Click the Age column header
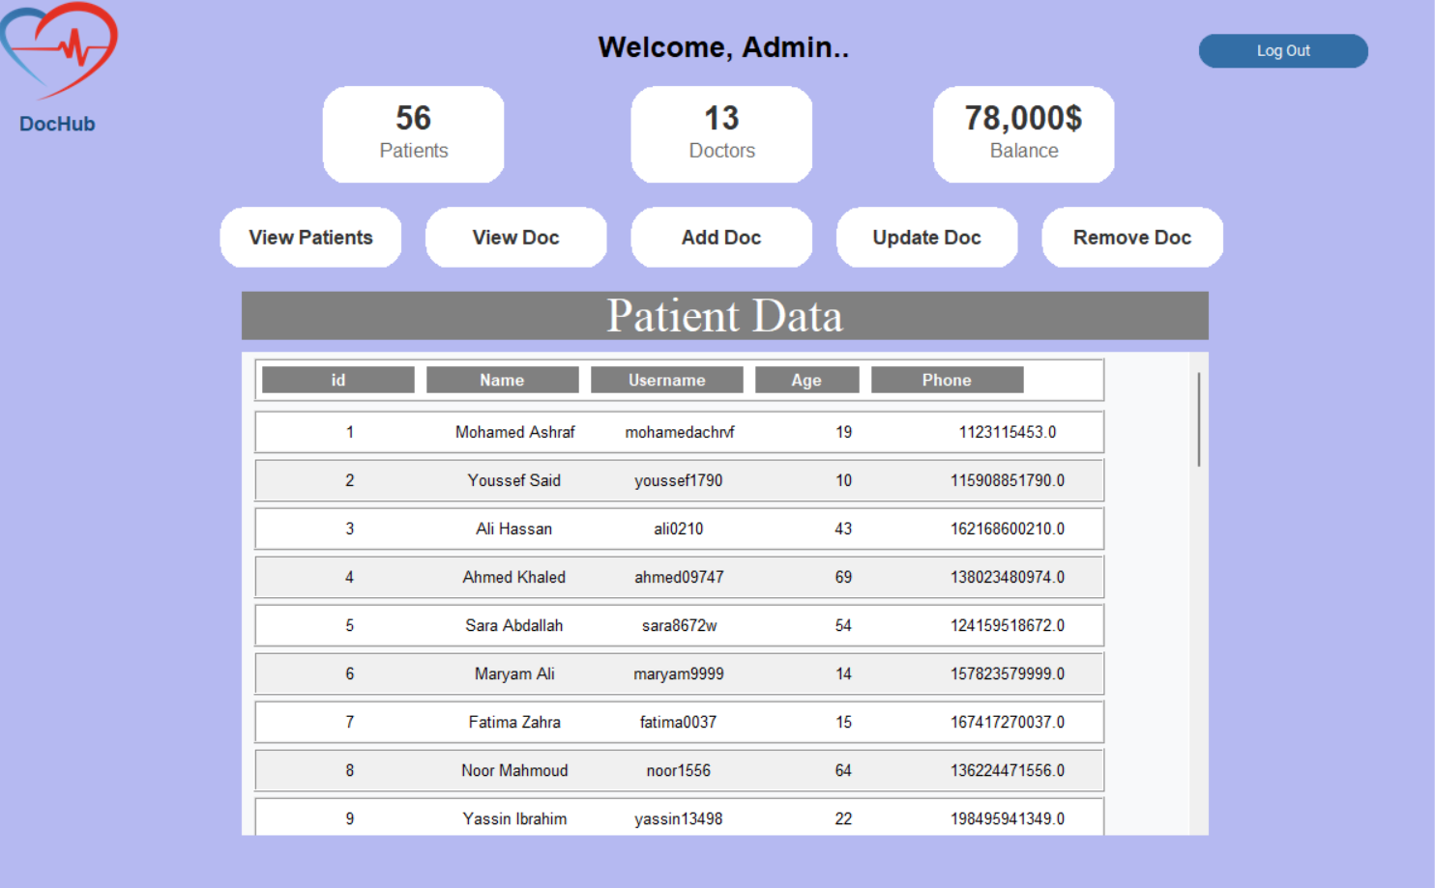 [806, 380]
